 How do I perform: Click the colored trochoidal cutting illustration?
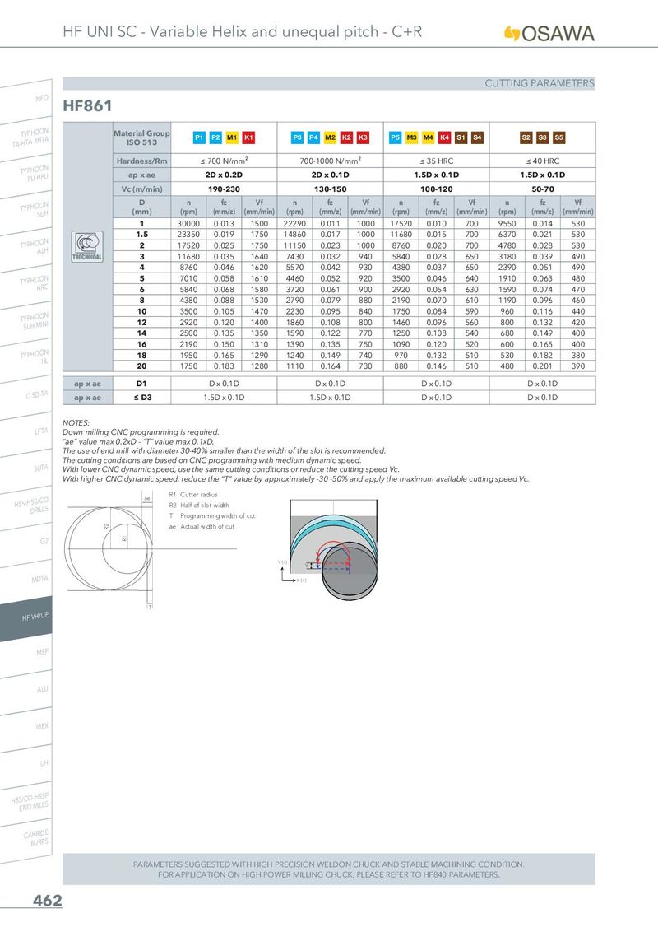(x=328, y=551)
